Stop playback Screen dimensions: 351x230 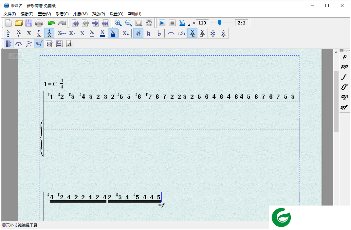coord(172,23)
